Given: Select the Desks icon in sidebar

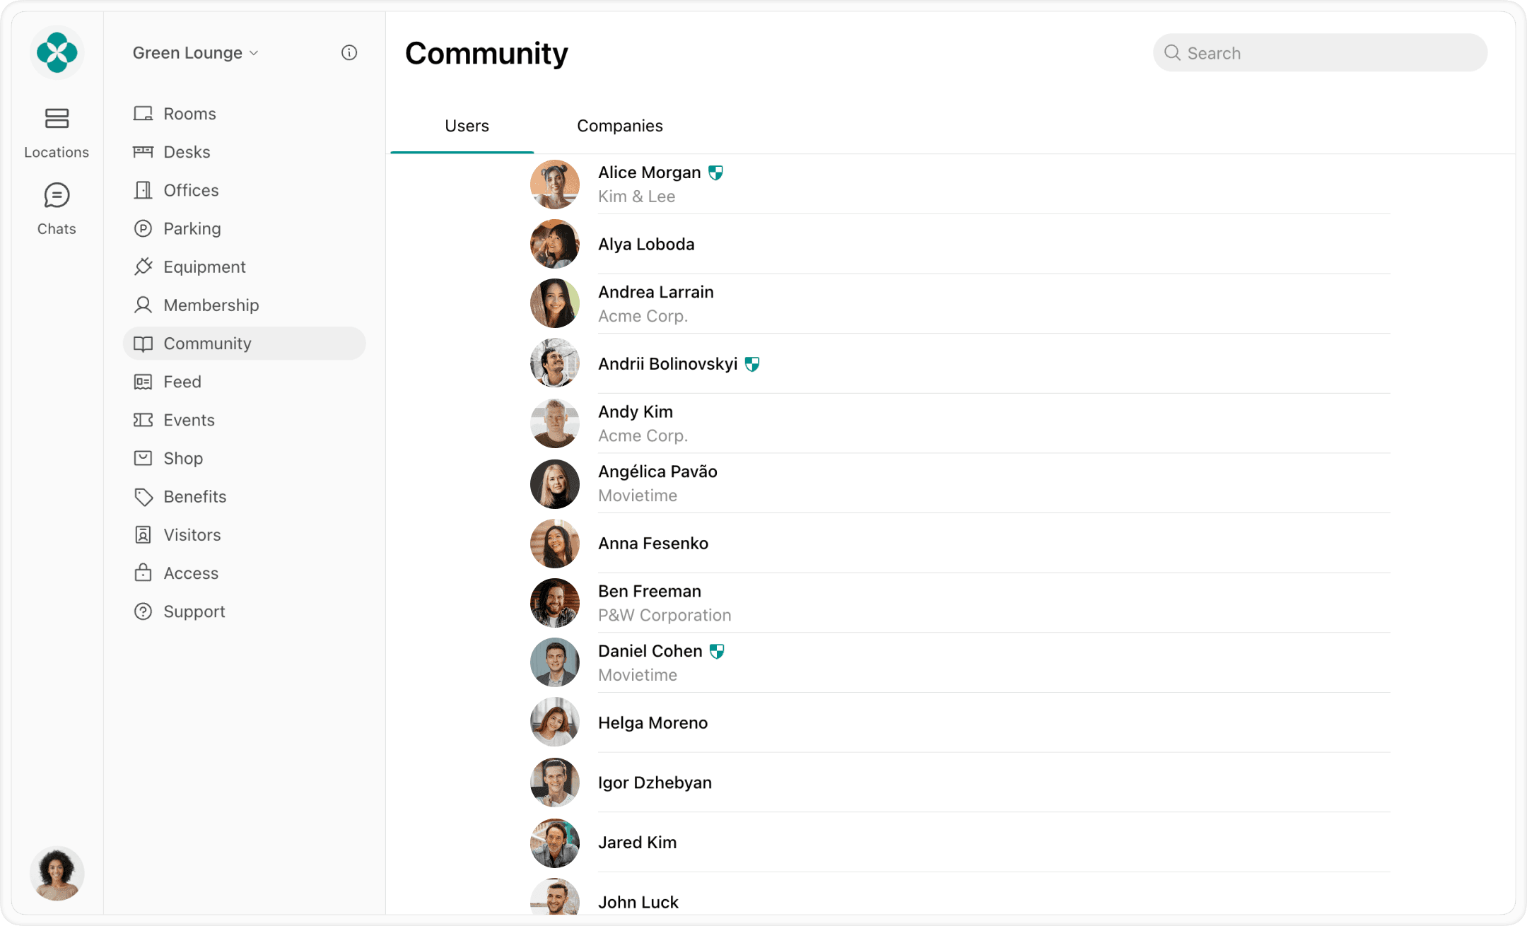Looking at the screenshot, I should tap(144, 151).
